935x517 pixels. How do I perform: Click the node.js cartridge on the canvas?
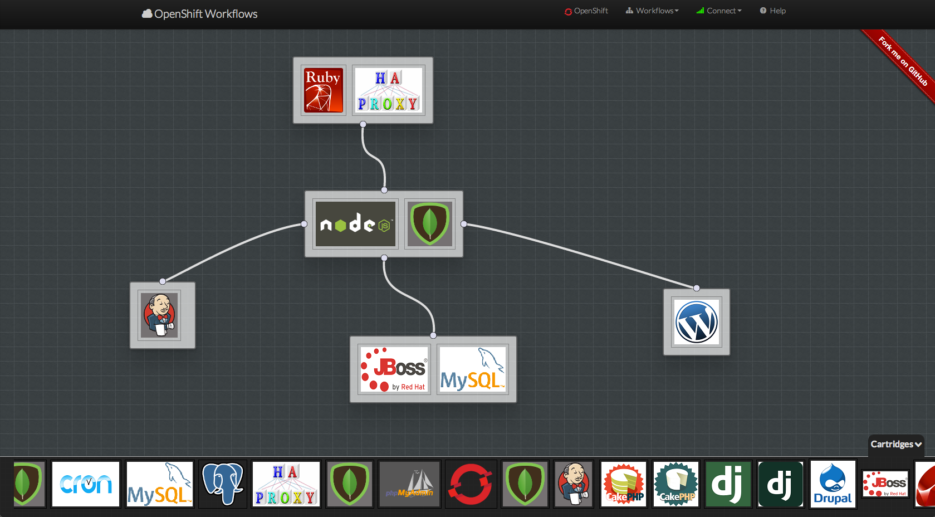pos(355,224)
